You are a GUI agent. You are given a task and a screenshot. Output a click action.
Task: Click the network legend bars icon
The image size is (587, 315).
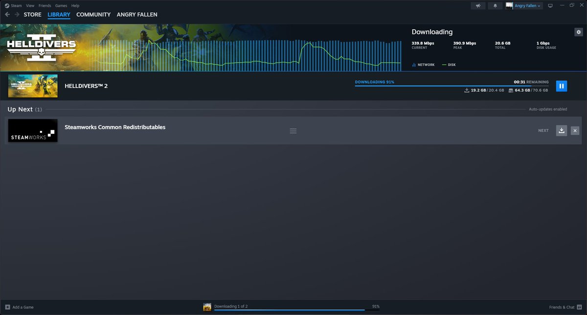tap(414, 64)
